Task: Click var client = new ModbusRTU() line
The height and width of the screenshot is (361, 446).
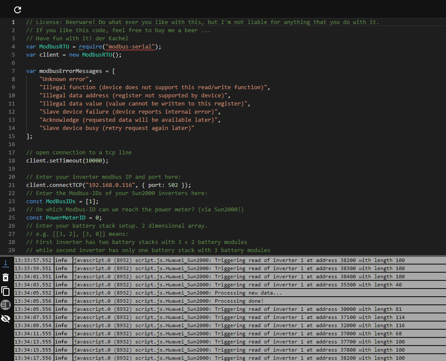Action: pyautogui.click(x=74, y=55)
